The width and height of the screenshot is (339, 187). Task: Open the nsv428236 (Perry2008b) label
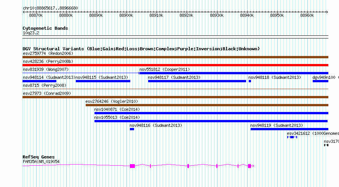click(48, 61)
